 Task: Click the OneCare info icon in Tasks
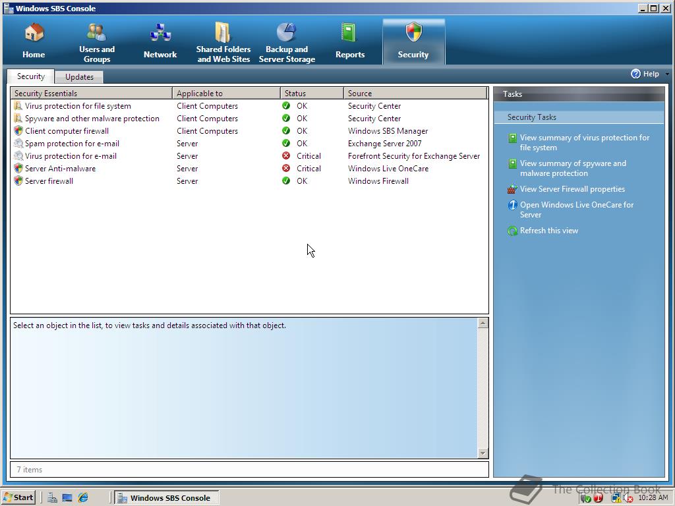(512, 206)
